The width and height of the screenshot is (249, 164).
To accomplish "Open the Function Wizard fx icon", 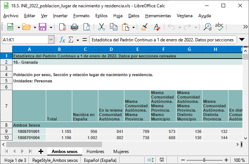I will coord(62,40).
